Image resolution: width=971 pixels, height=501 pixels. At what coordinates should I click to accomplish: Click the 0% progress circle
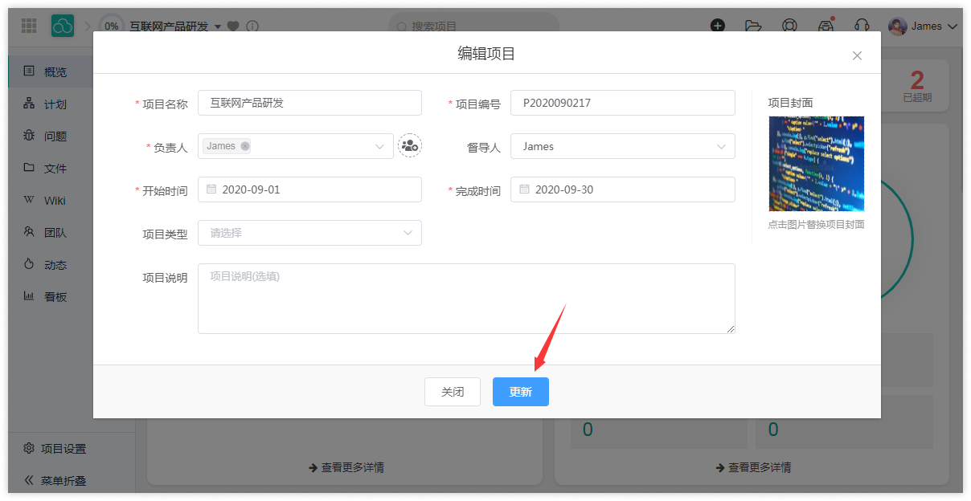(x=112, y=26)
